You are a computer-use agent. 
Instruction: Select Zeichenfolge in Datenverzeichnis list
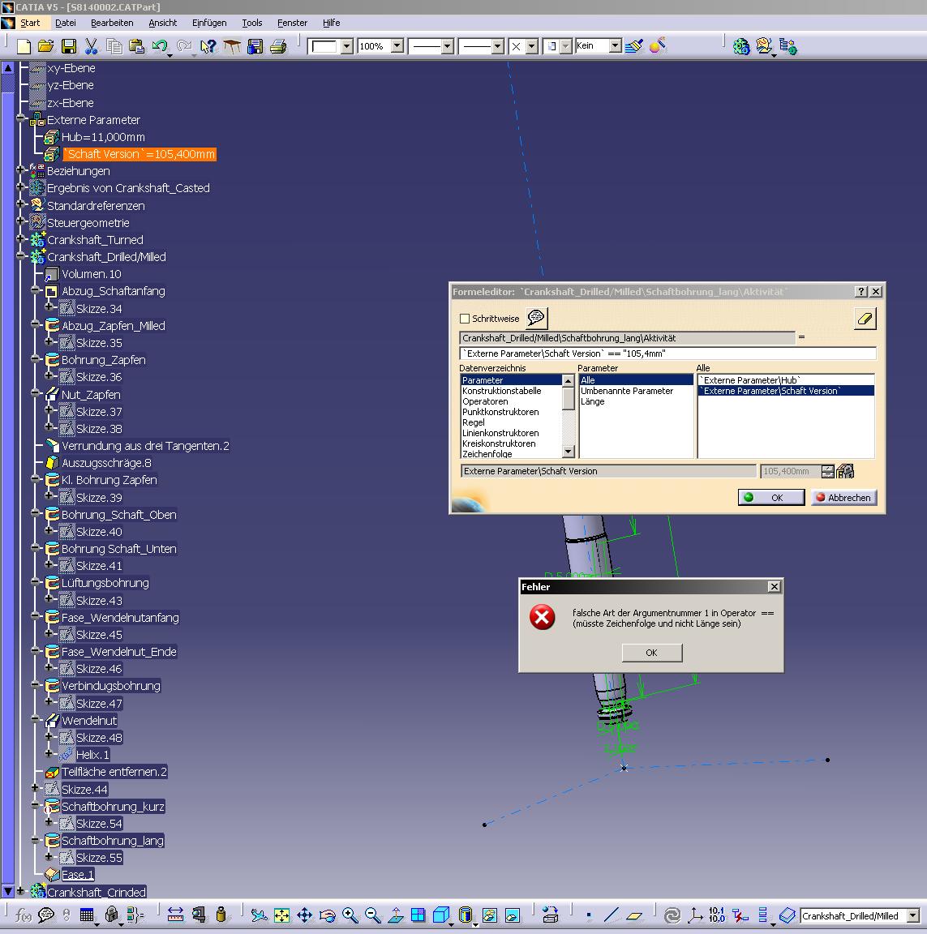point(487,454)
